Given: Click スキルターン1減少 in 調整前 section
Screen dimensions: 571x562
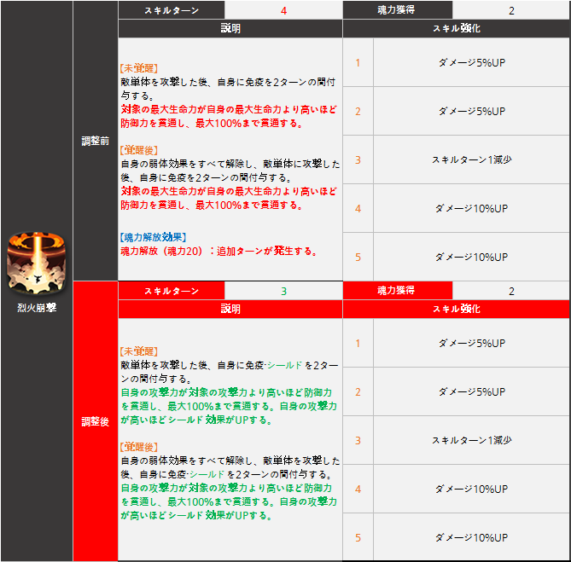Looking at the screenshot, I should point(472,159).
